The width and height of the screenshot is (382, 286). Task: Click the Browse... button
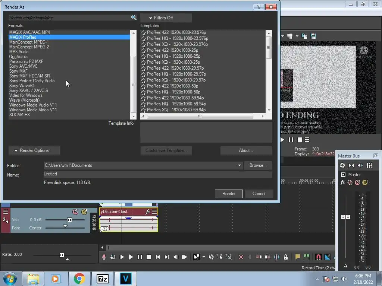(258, 165)
